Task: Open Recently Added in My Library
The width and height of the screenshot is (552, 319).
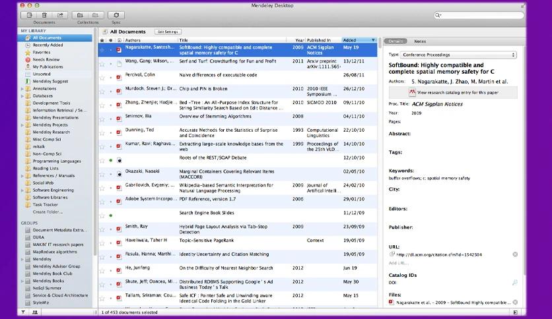Action: (48, 45)
